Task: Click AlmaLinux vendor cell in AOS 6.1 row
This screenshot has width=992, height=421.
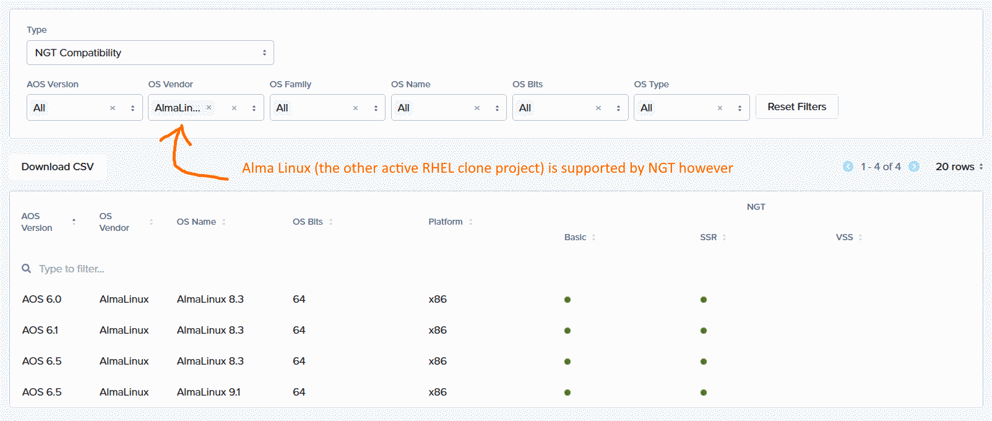Action: click(x=124, y=330)
